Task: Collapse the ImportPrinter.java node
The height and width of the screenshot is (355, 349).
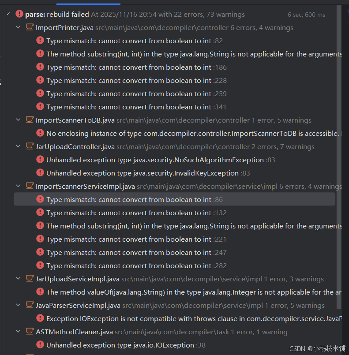Action: point(18,27)
